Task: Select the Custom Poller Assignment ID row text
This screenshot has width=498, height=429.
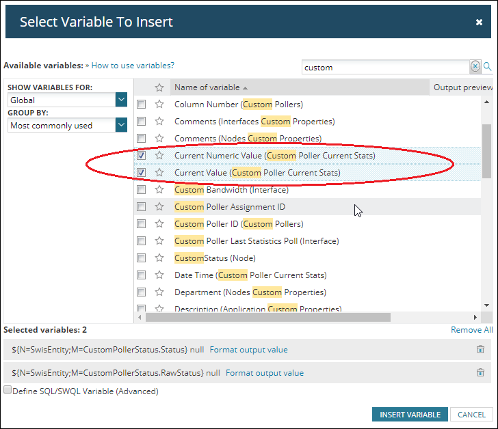Action: pos(230,207)
